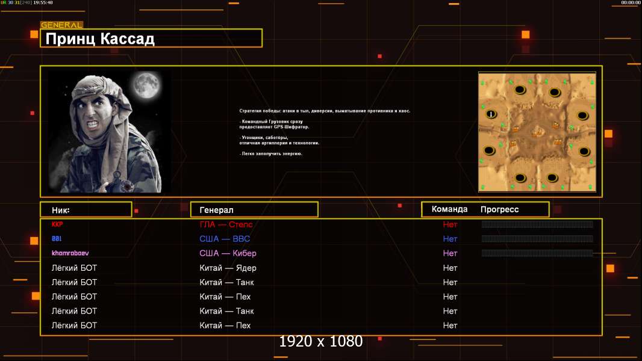Click the desert map preview
The image size is (642, 361).
tap(537, 132)
